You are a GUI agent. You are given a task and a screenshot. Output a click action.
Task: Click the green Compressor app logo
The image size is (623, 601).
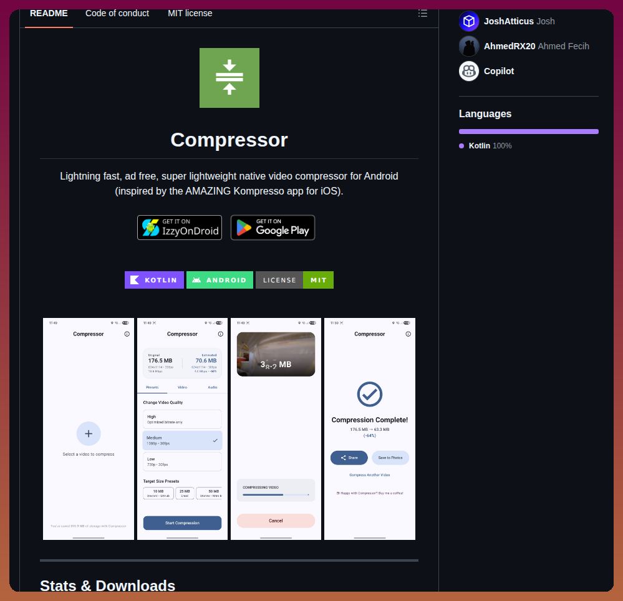point(229,78)
